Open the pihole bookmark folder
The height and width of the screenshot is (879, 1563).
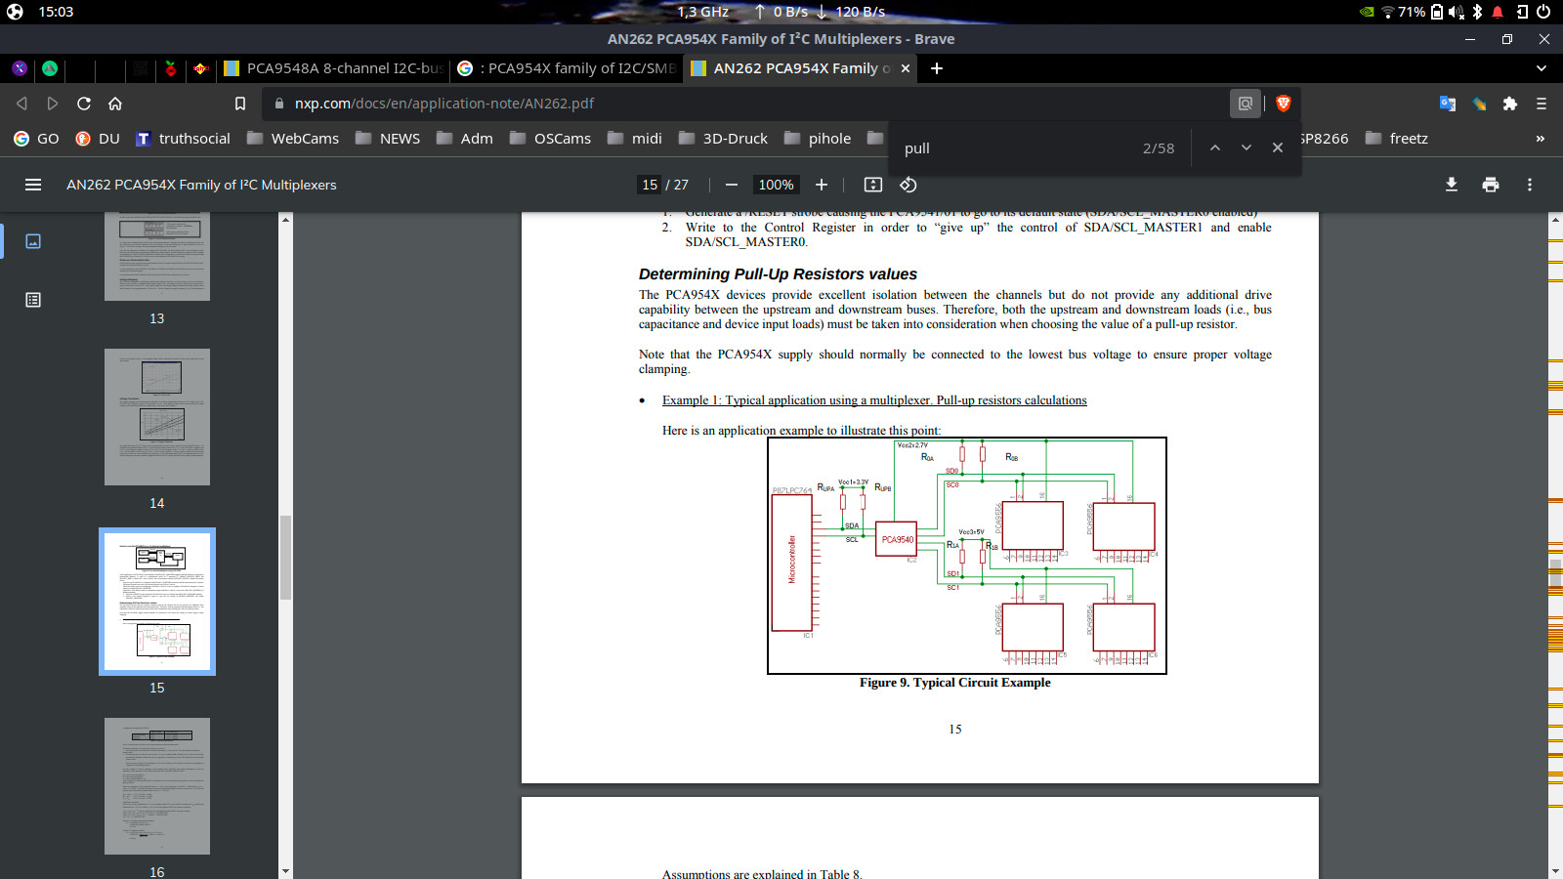818,139
